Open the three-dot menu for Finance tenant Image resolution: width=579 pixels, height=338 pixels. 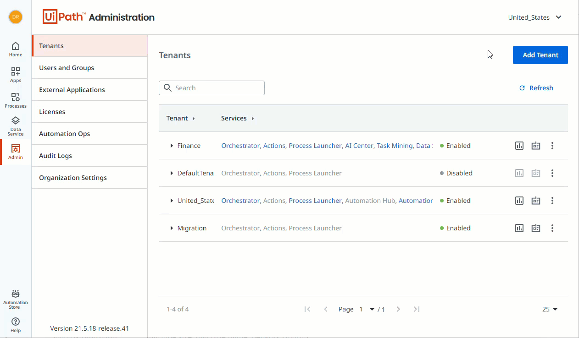(552, 146)
